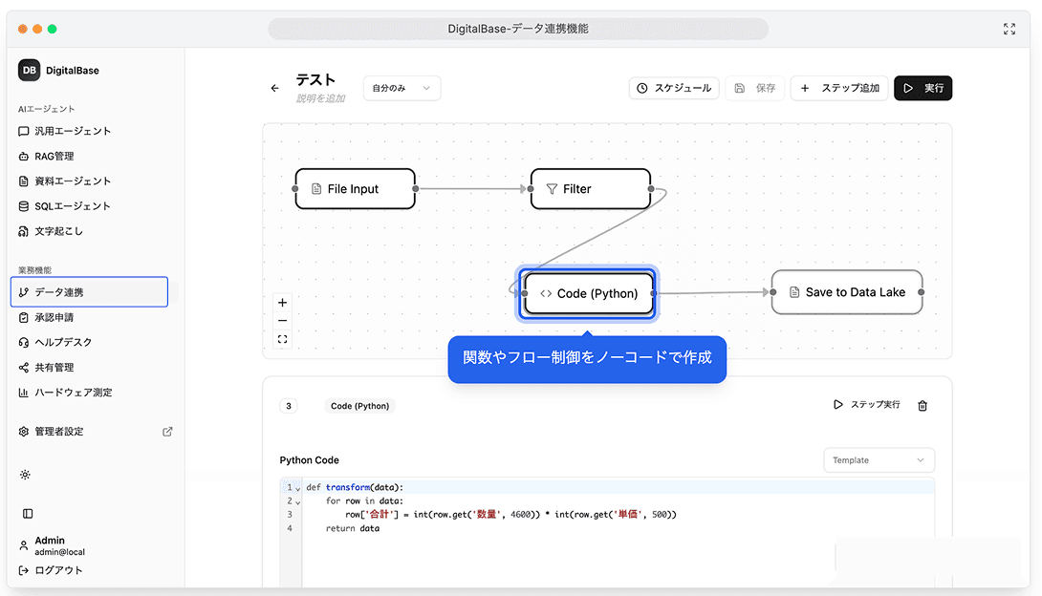Click Save to Data Lake file icon
This screenshot has height=596, width=1042.
pyautogui.click(x=794, y=292)
